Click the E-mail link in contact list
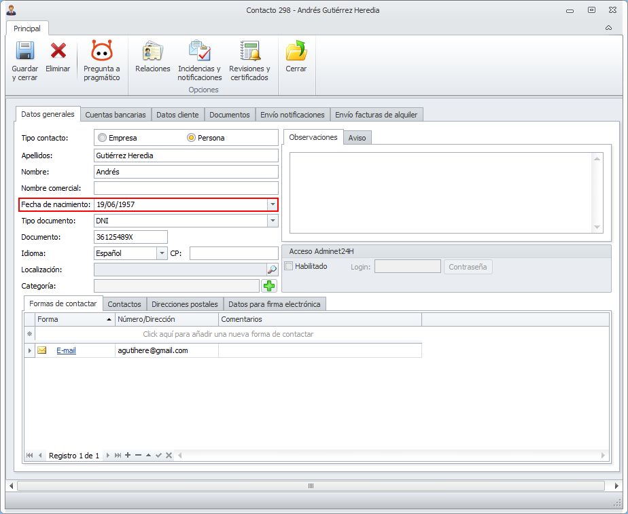The width and height of the screenshot is (628, 514). 66,350
